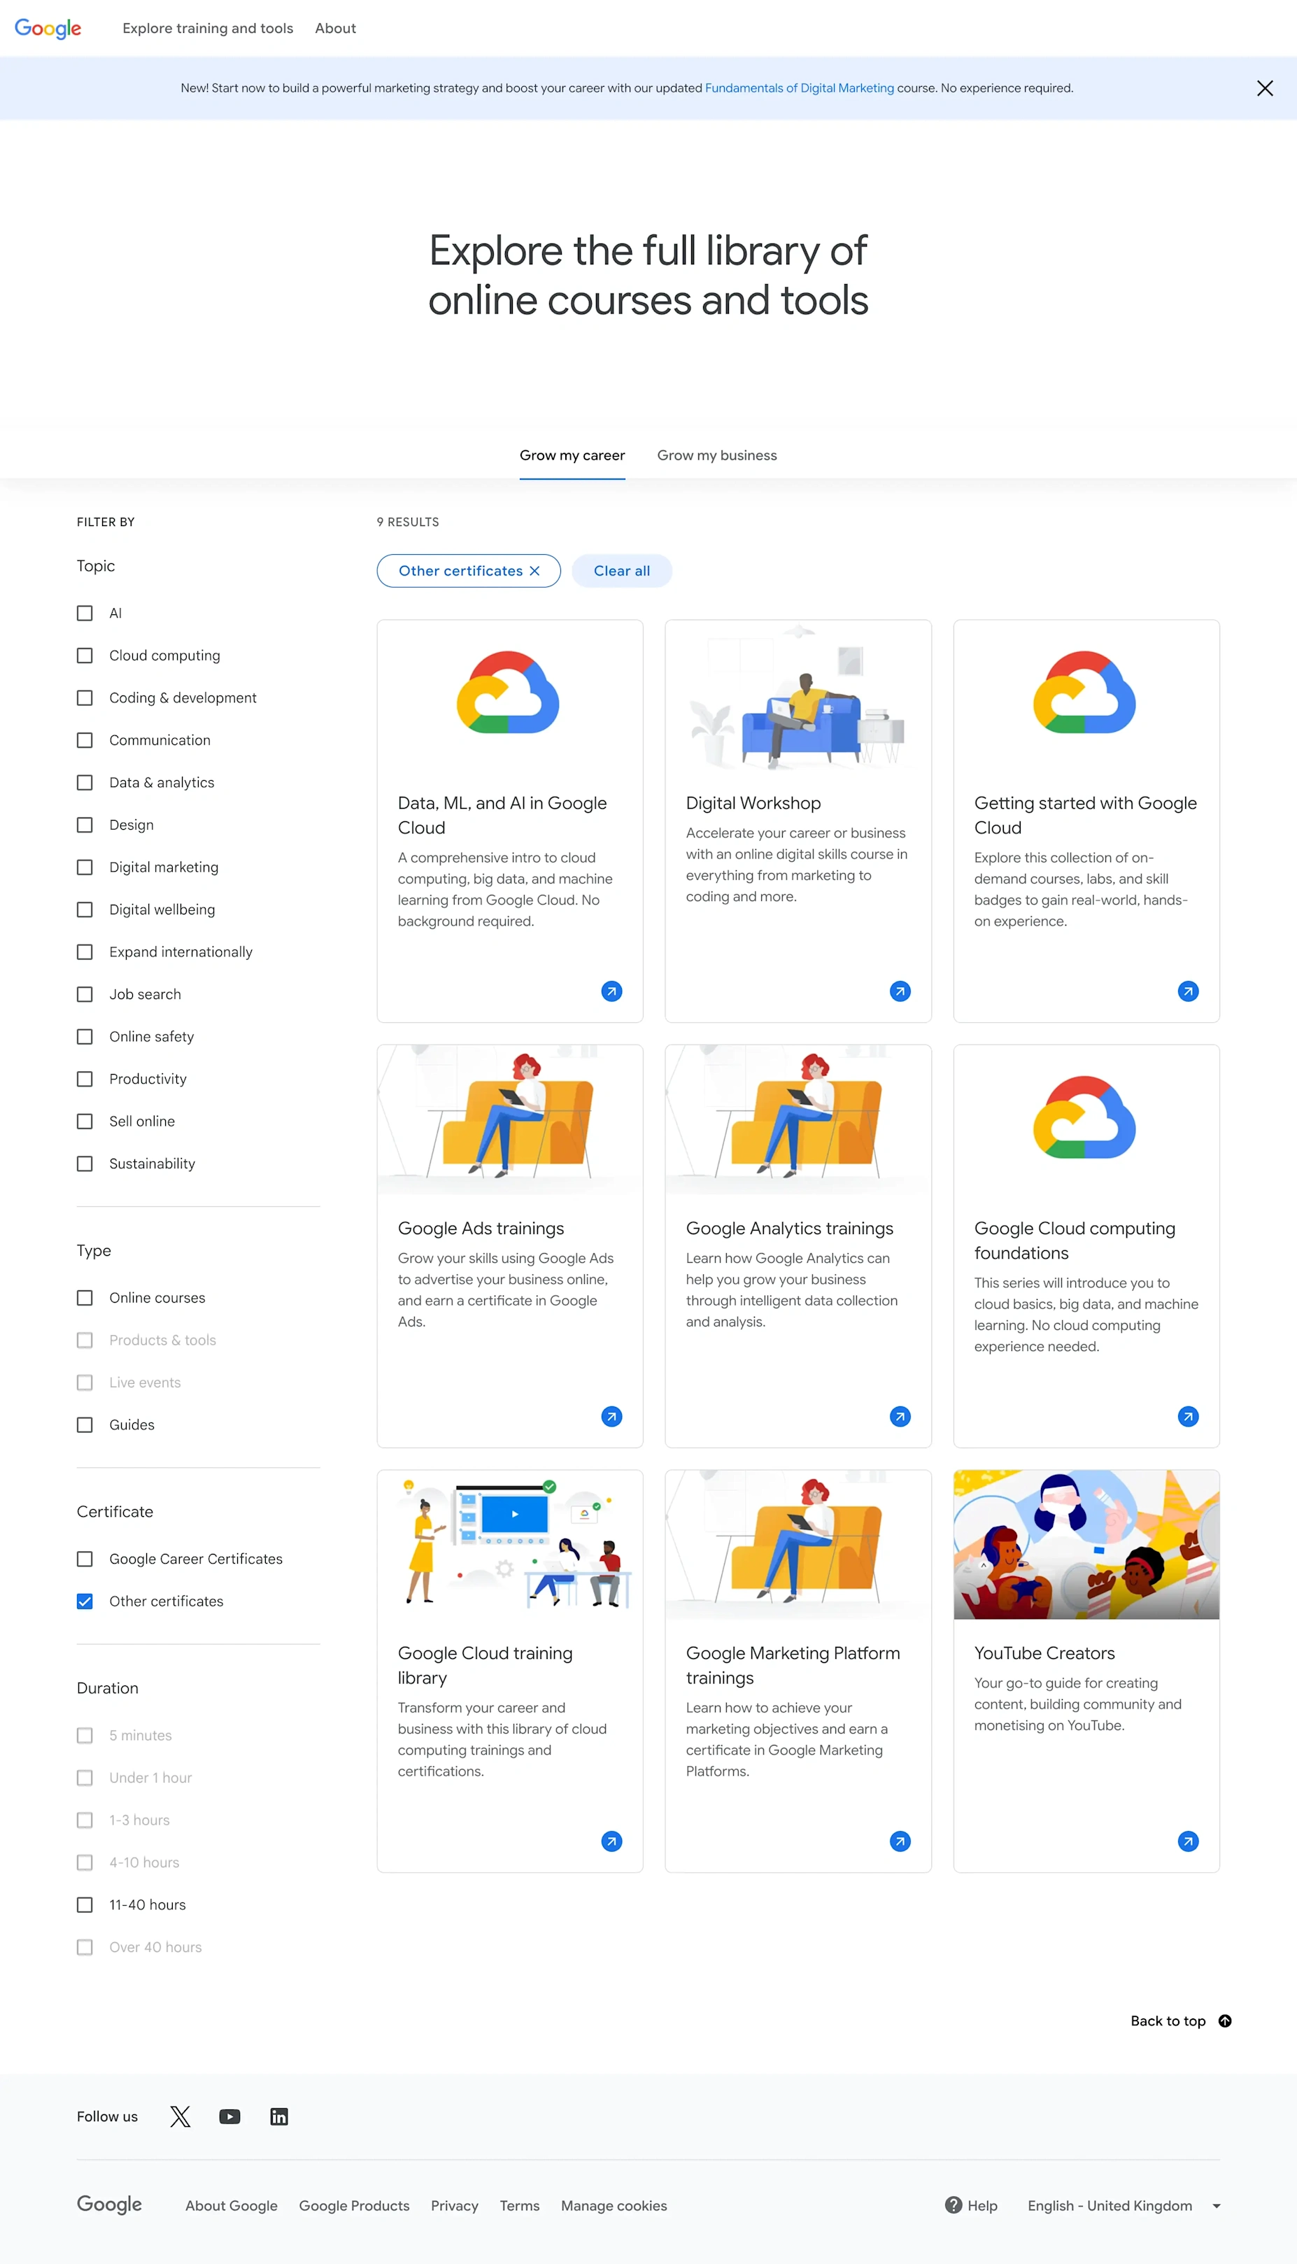Dismiss the marketing banner notification
Screen dimensions: 1297x2264
coord(1265,87)
